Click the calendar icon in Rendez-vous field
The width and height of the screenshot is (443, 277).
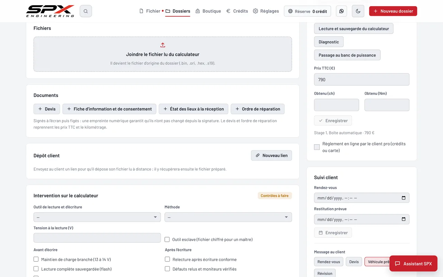[404, 198]
